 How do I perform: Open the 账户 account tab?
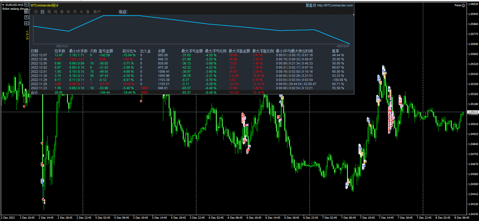pos(97,12)
